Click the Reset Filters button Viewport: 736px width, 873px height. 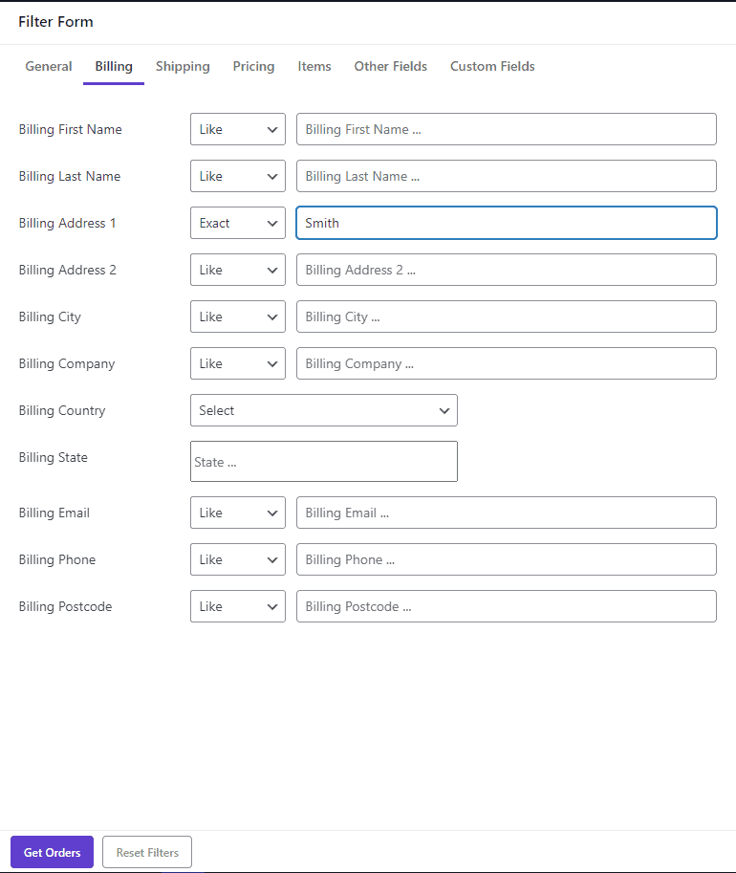coord(146,852)
